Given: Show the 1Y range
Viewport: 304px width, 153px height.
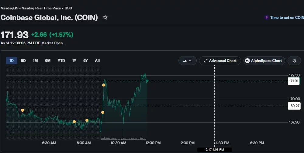Looking at the screenshot, I should pyautogui.click(x=74, y=61).
